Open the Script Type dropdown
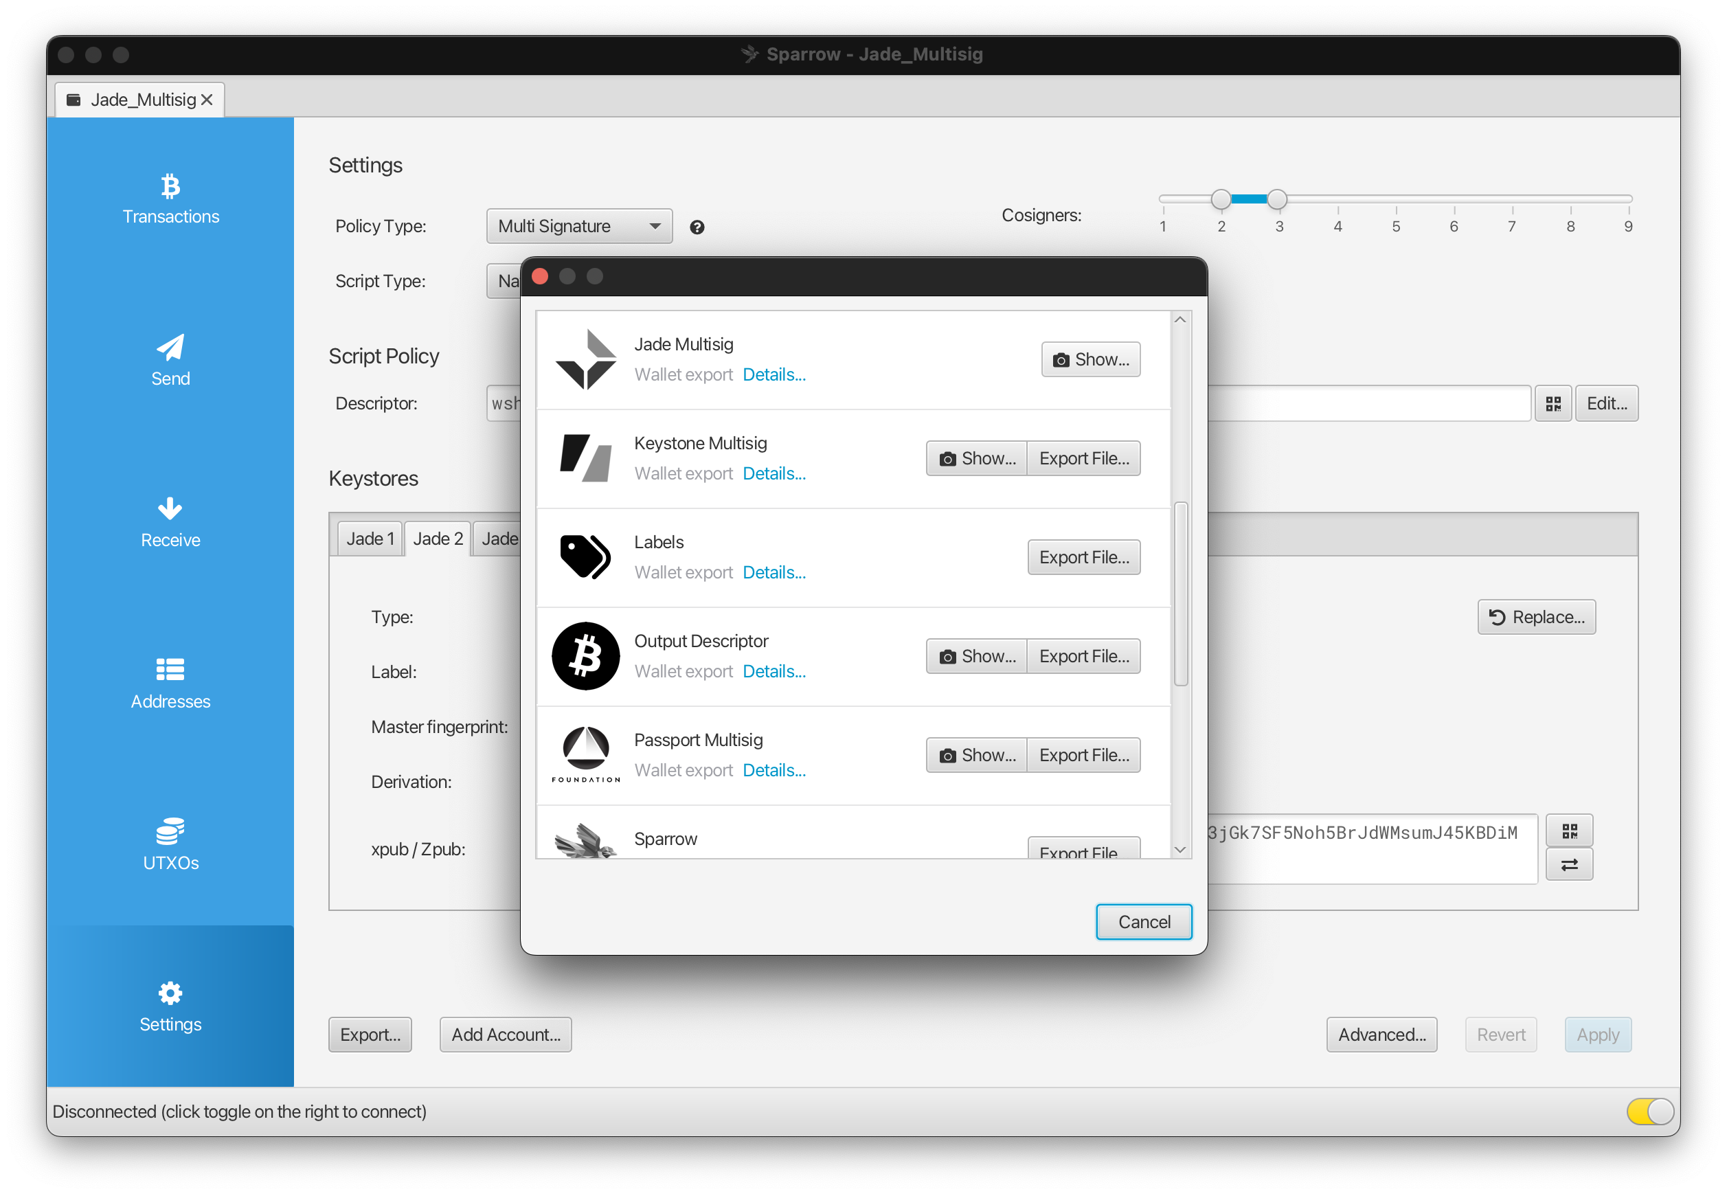 (x=504, y=281)
